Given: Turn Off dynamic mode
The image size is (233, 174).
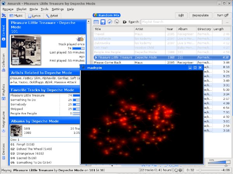Looking at the screenshot, I should [x=223, y=15].
